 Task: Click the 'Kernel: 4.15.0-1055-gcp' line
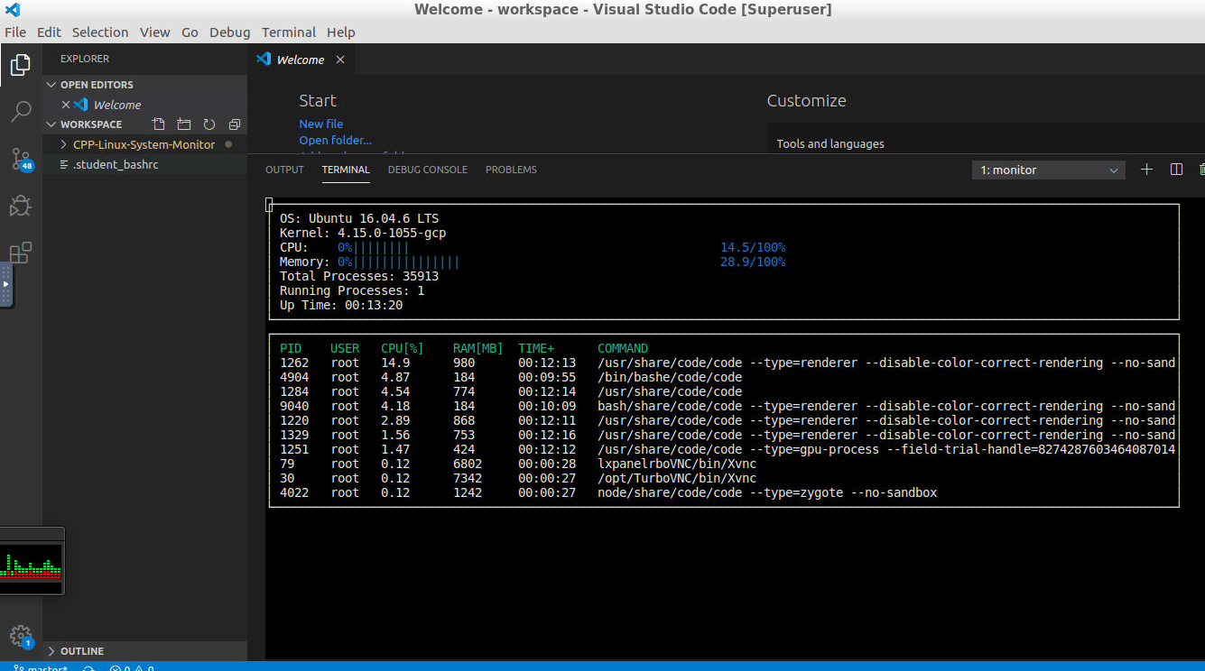pos(363,233)
